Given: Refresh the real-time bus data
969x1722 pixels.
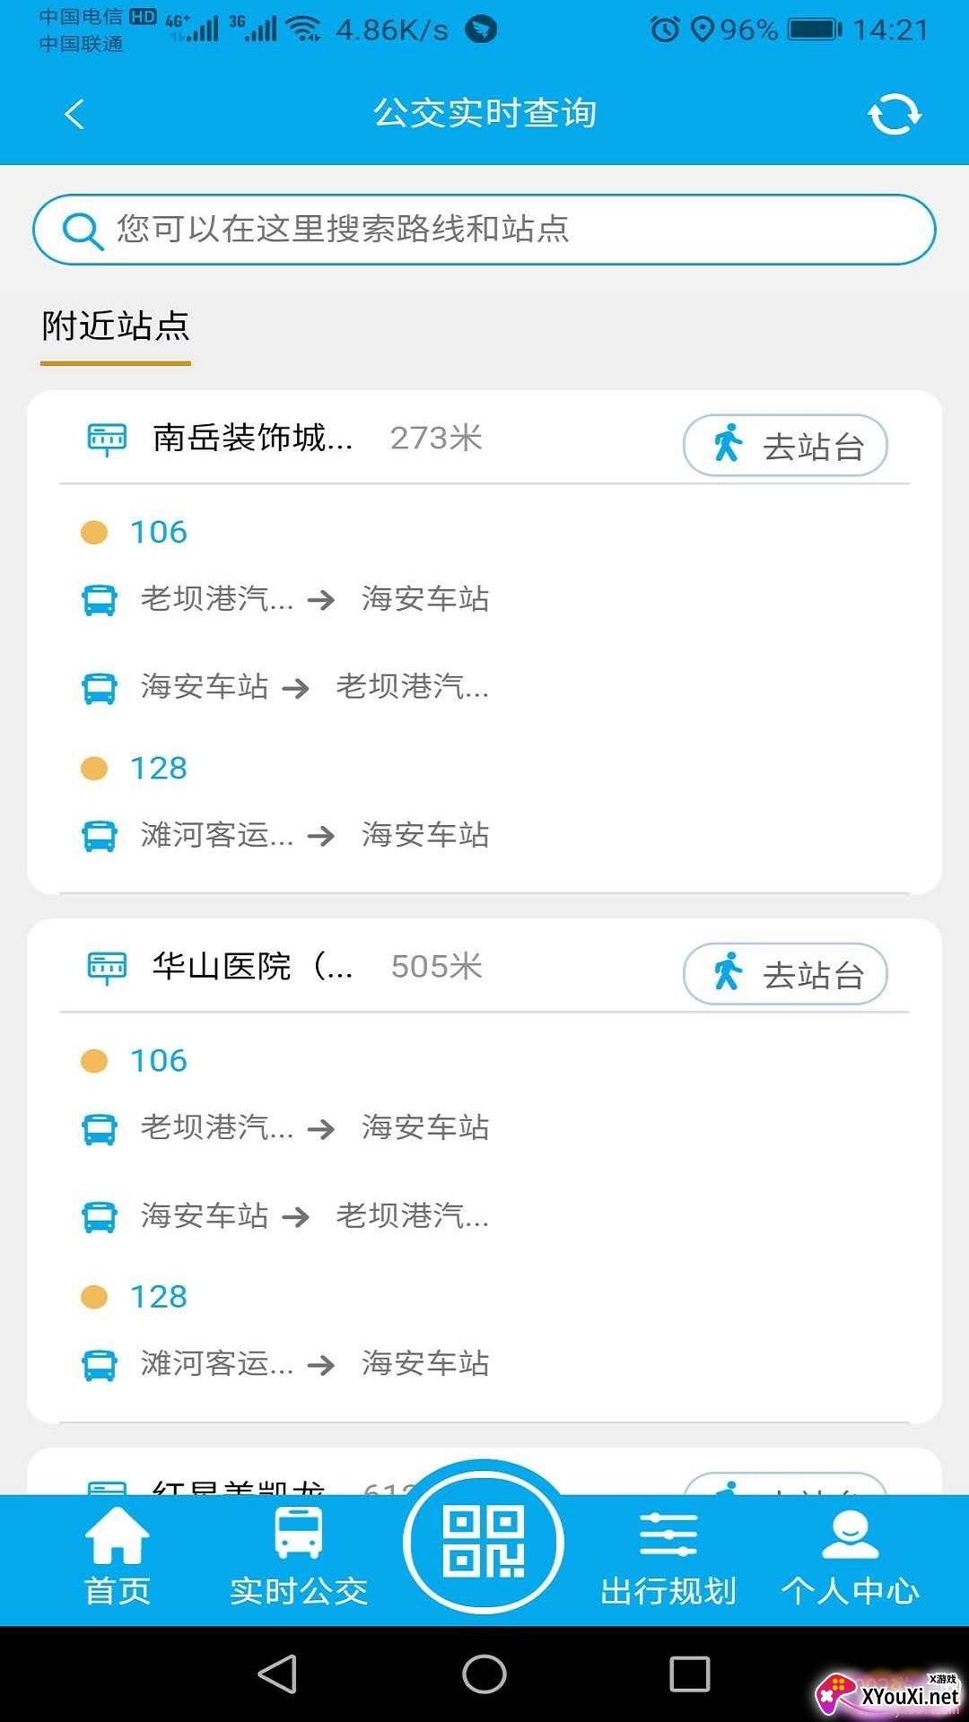Looking at the screenshot, I should pyautogui.click(x=894, y=115).
